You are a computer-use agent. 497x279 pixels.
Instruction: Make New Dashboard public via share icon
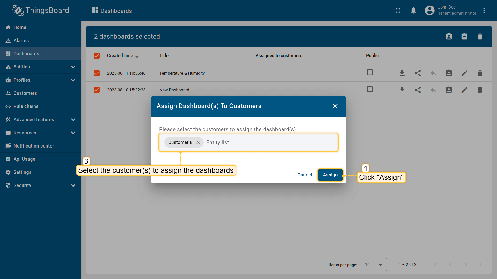click(x=418, y=90)
